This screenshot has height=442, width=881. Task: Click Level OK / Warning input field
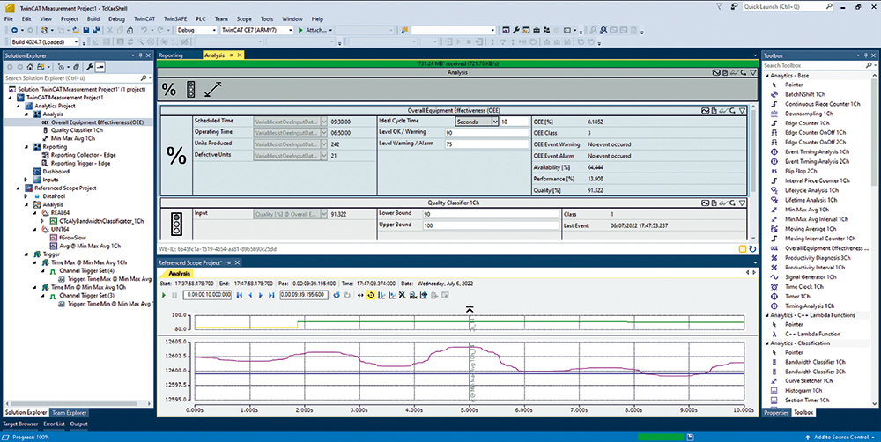click(486, 133)
